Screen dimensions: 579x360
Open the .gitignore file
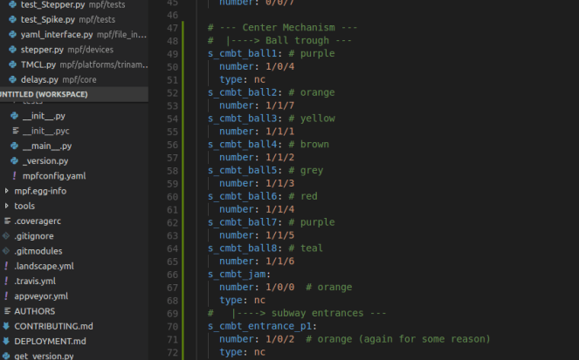click(33, 236)
